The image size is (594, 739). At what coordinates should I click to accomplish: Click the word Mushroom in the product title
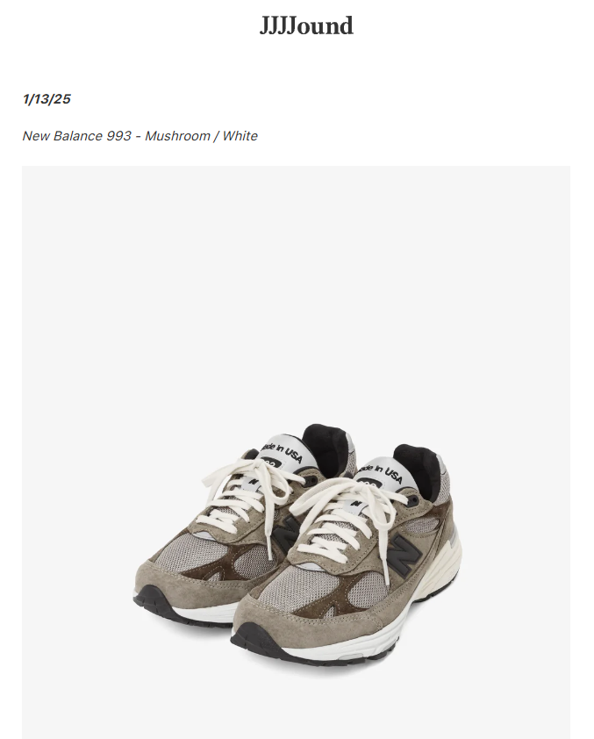(x=177, y=136)
